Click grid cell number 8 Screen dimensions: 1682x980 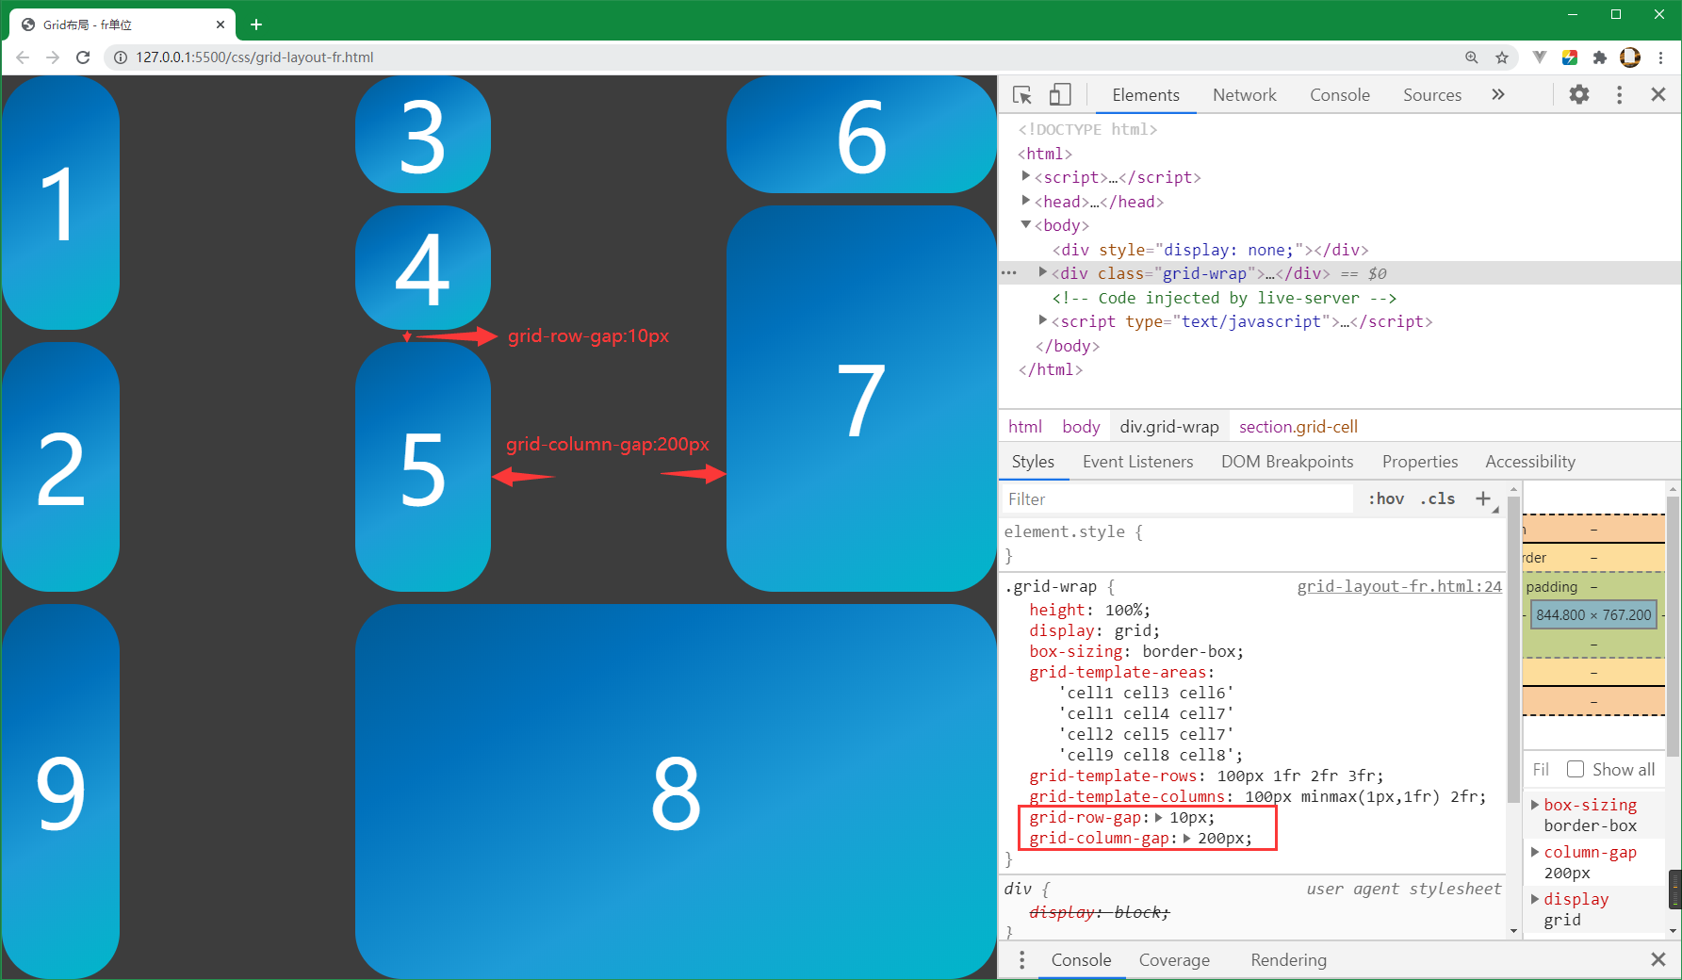point(676,792)
